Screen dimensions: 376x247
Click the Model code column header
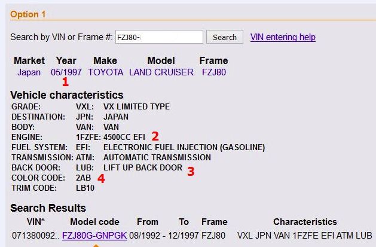(94, 222)
